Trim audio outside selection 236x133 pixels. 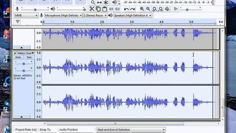click(111, 9)
